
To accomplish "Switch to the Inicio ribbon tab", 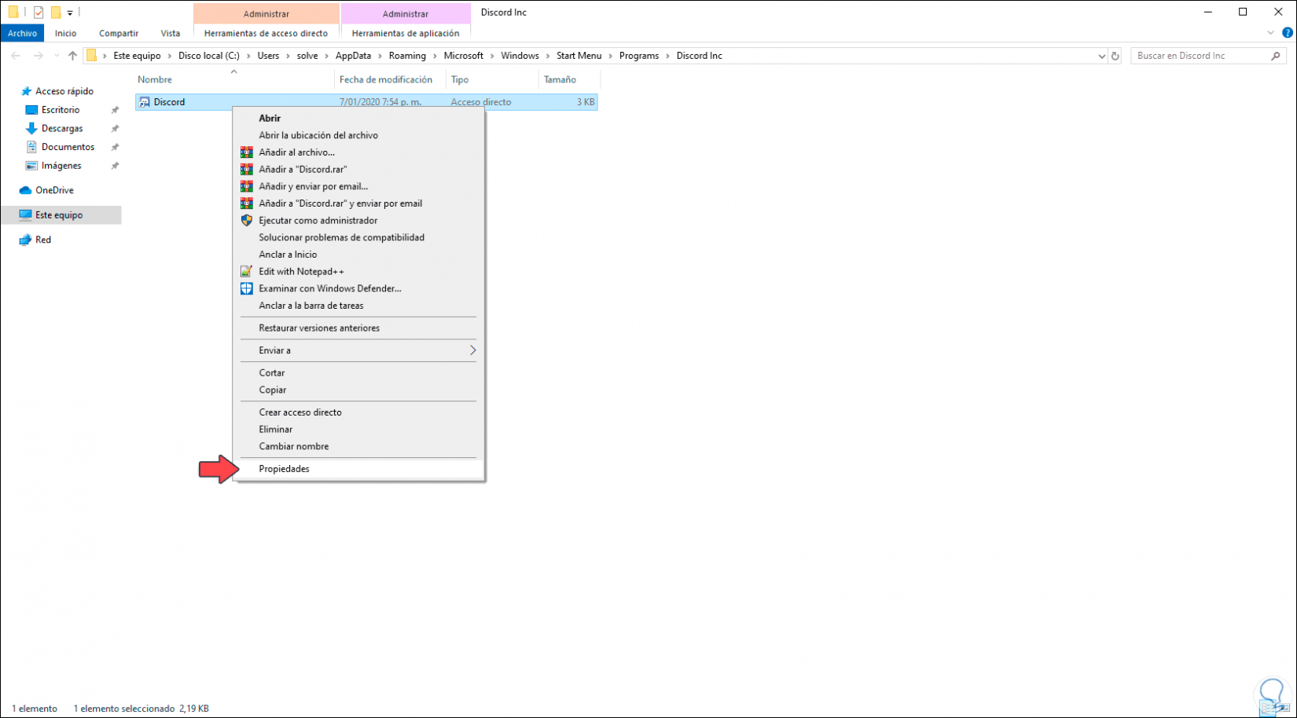I will [x=65, y=33].
